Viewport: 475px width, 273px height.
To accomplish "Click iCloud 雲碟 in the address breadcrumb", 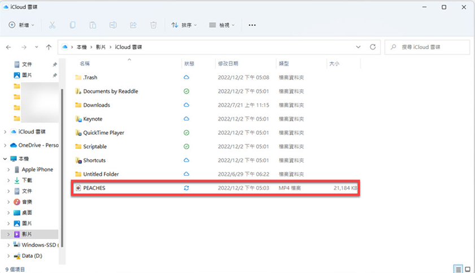I will [x=128, y=47].
